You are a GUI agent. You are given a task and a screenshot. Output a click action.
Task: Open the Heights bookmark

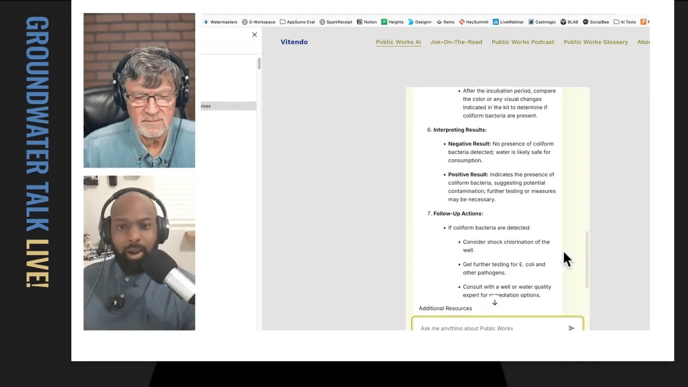point(392,22)
